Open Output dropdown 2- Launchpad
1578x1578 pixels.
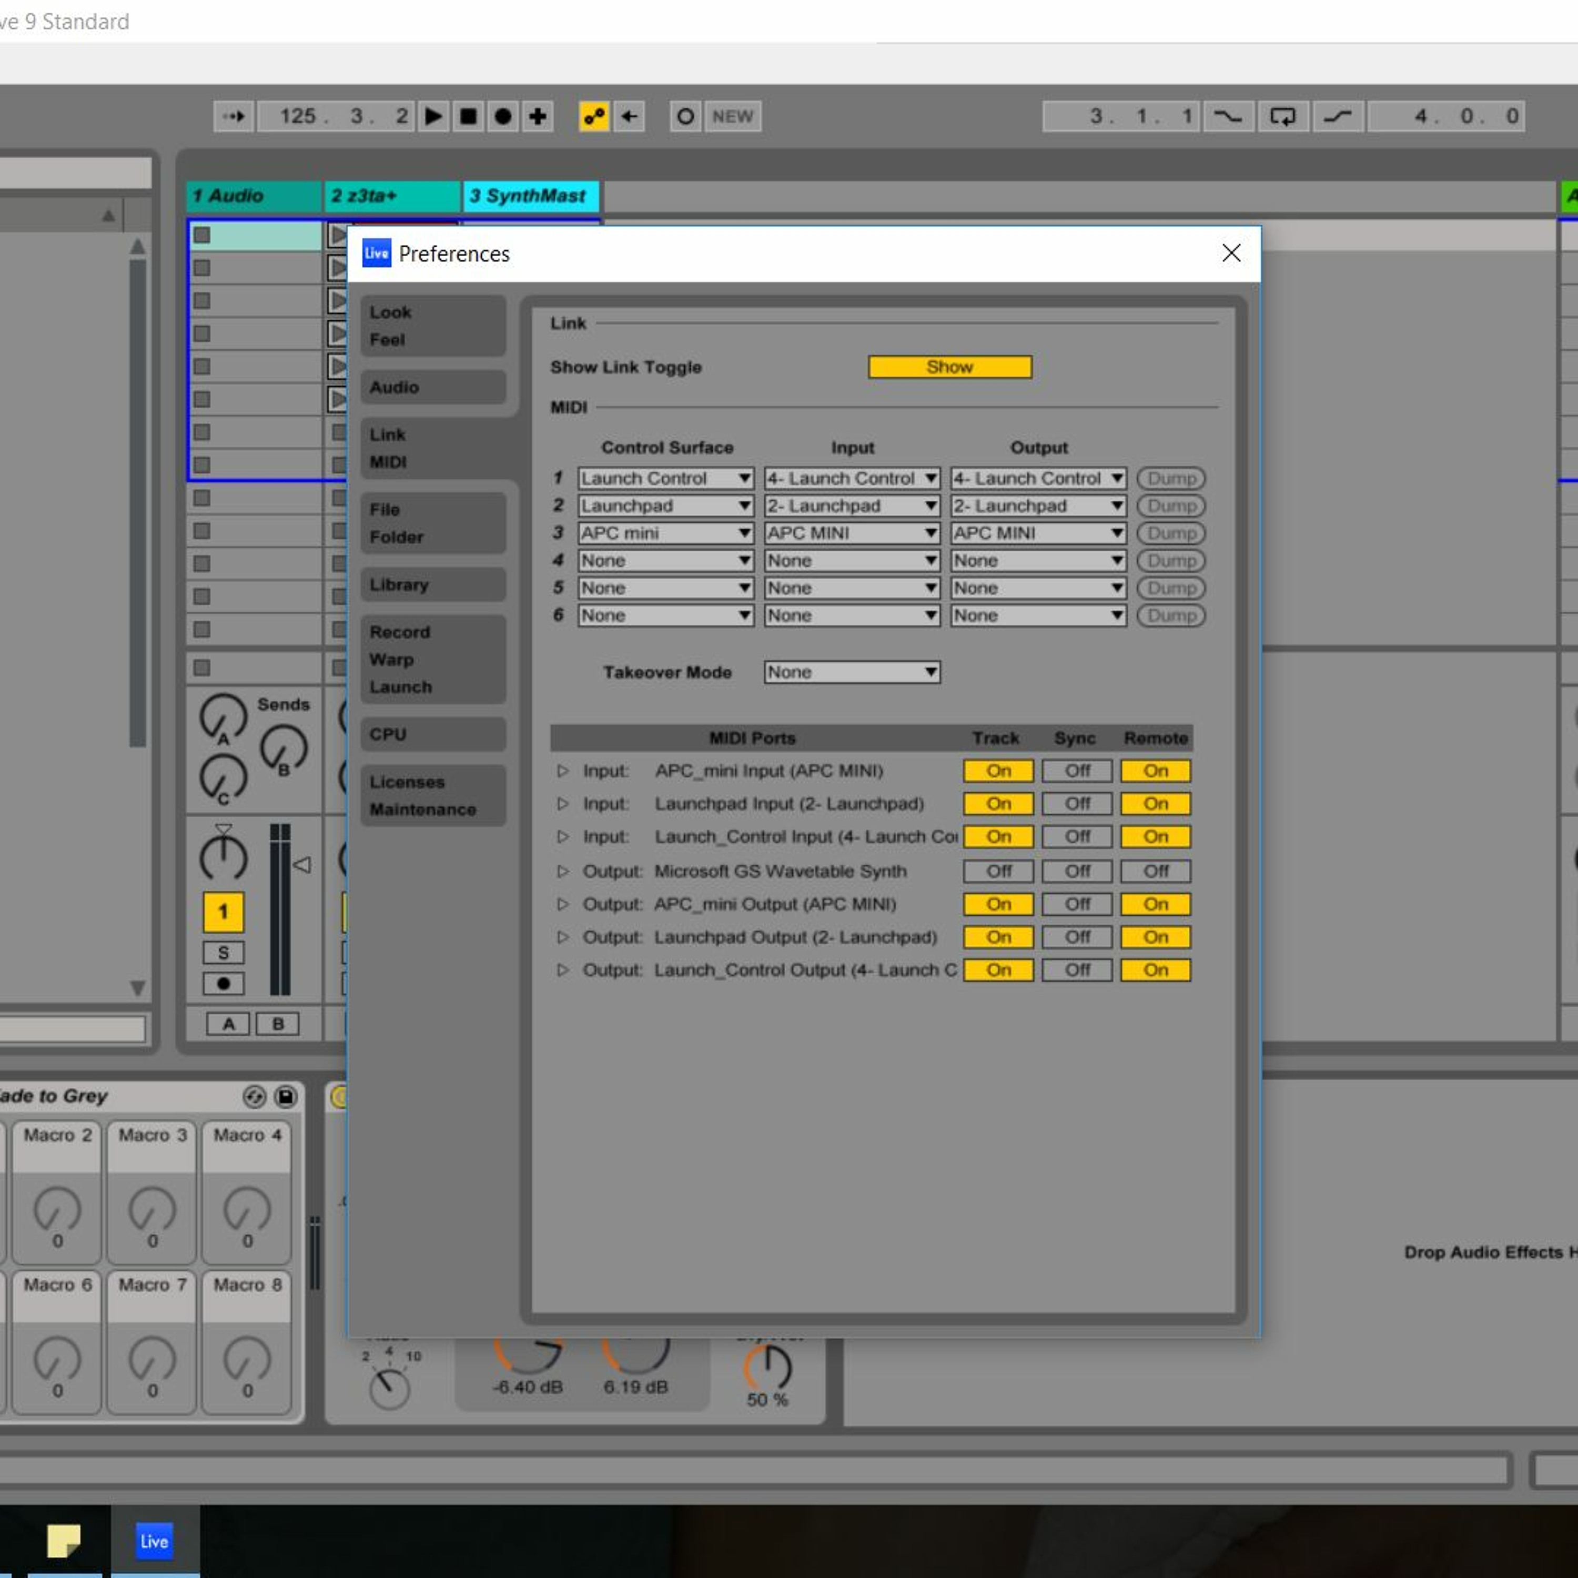[x=1038, y=505]
